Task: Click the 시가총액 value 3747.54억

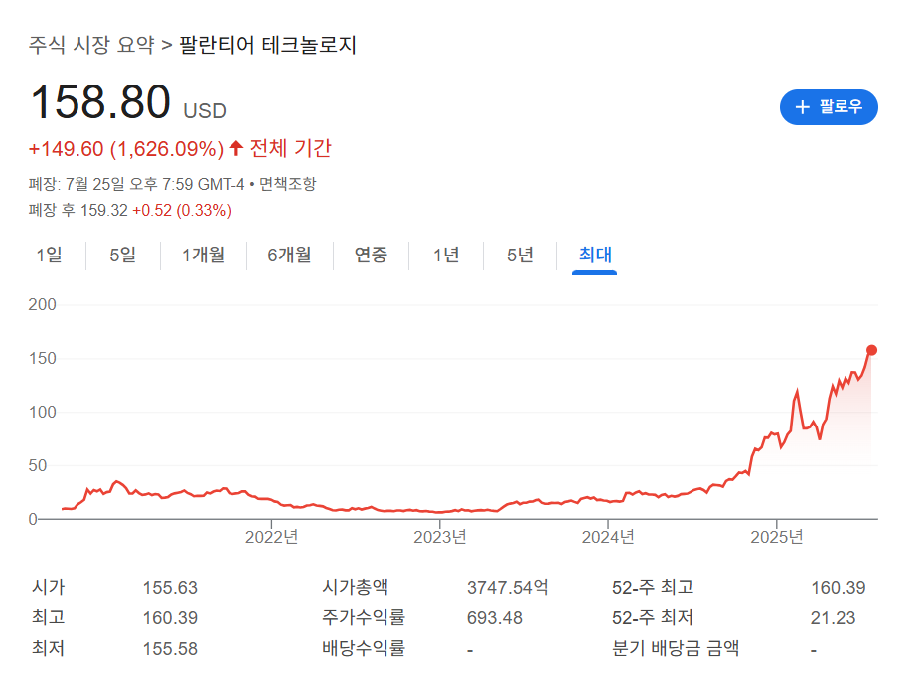Action: tap(508, 588)
